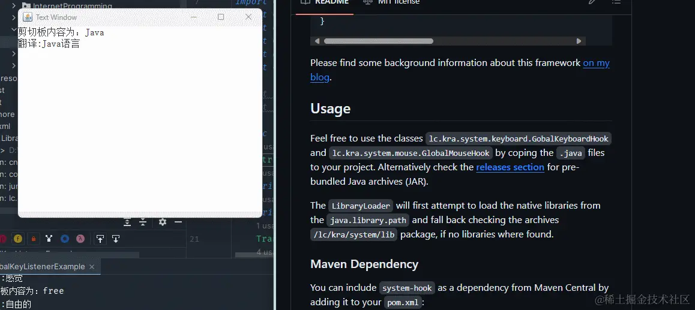The image size is (695, 310).
Task: Click Collapse All icon in Structure panel
Action: (x=143, y=222)
